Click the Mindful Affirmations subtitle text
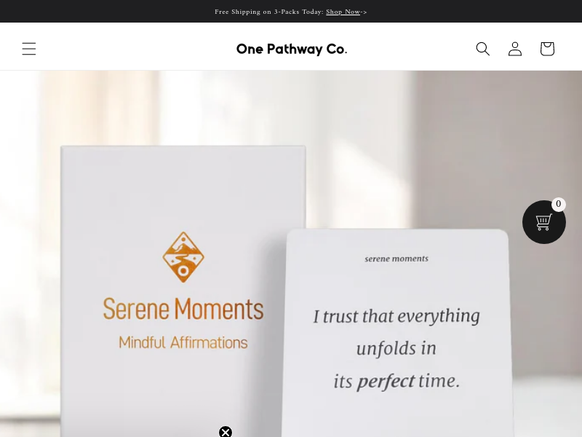Viewport: 582px width, 437px height. [183, 342]
